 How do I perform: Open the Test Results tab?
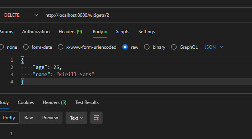(87, 102)
